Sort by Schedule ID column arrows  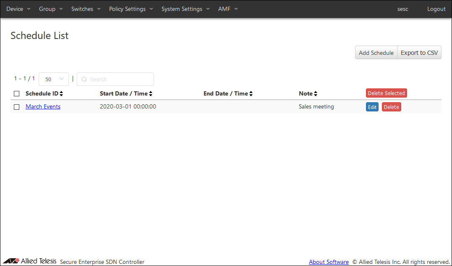pyautogui.click(x=61, y=94)
